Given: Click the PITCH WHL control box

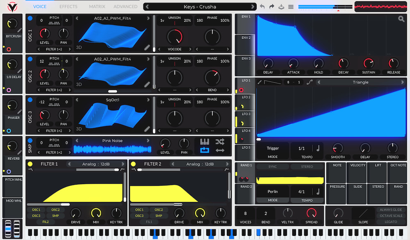Looking at the screenshot, I should [13, 187].
